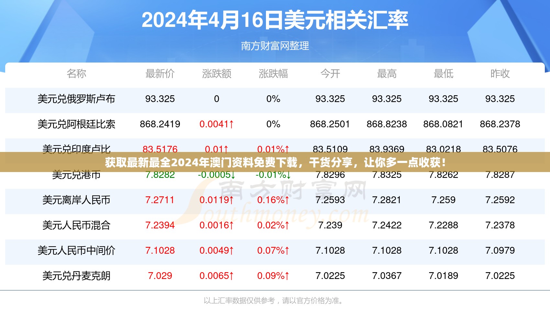The image size is (550, 324).
Task: Click the orange banner about 2024年澳门资料免费下载
Action: point(275,162)
